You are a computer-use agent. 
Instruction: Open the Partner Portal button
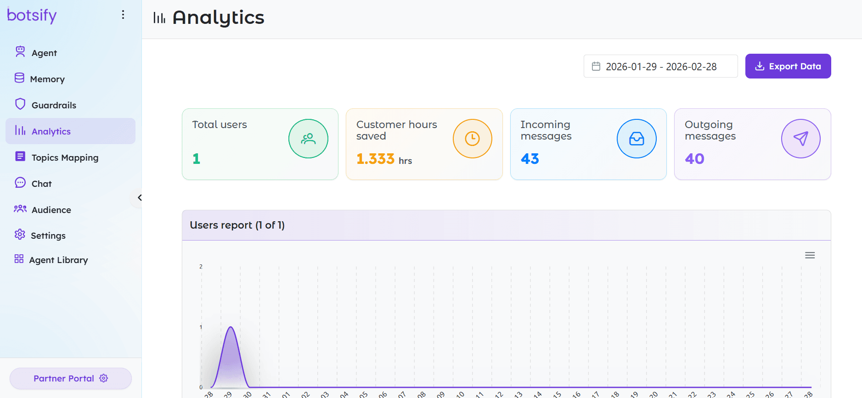pos(70,378)
